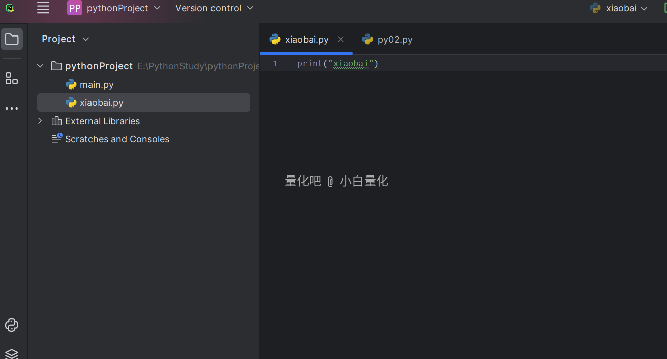Open the main hamburger menu
The image size is (667, 359).
(x=43, y=8)
